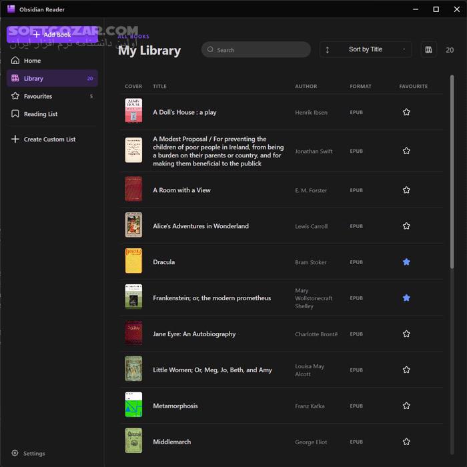Favourite Alice's Adventures in Wonderland star
The image size is (467, 467).
(406, 226)
